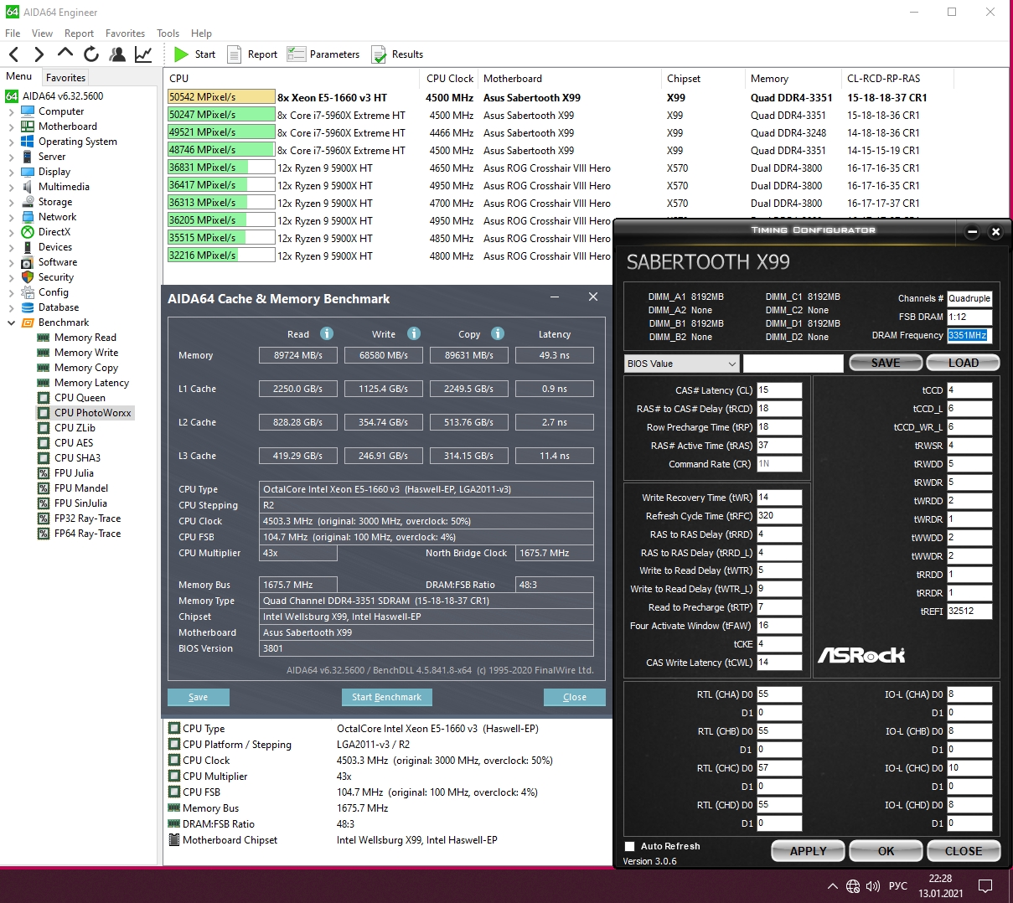The width and height of the screenshot is (1013, 903).
Task: Click APPLY in Timing Configurator
Action: click(809, 851)
